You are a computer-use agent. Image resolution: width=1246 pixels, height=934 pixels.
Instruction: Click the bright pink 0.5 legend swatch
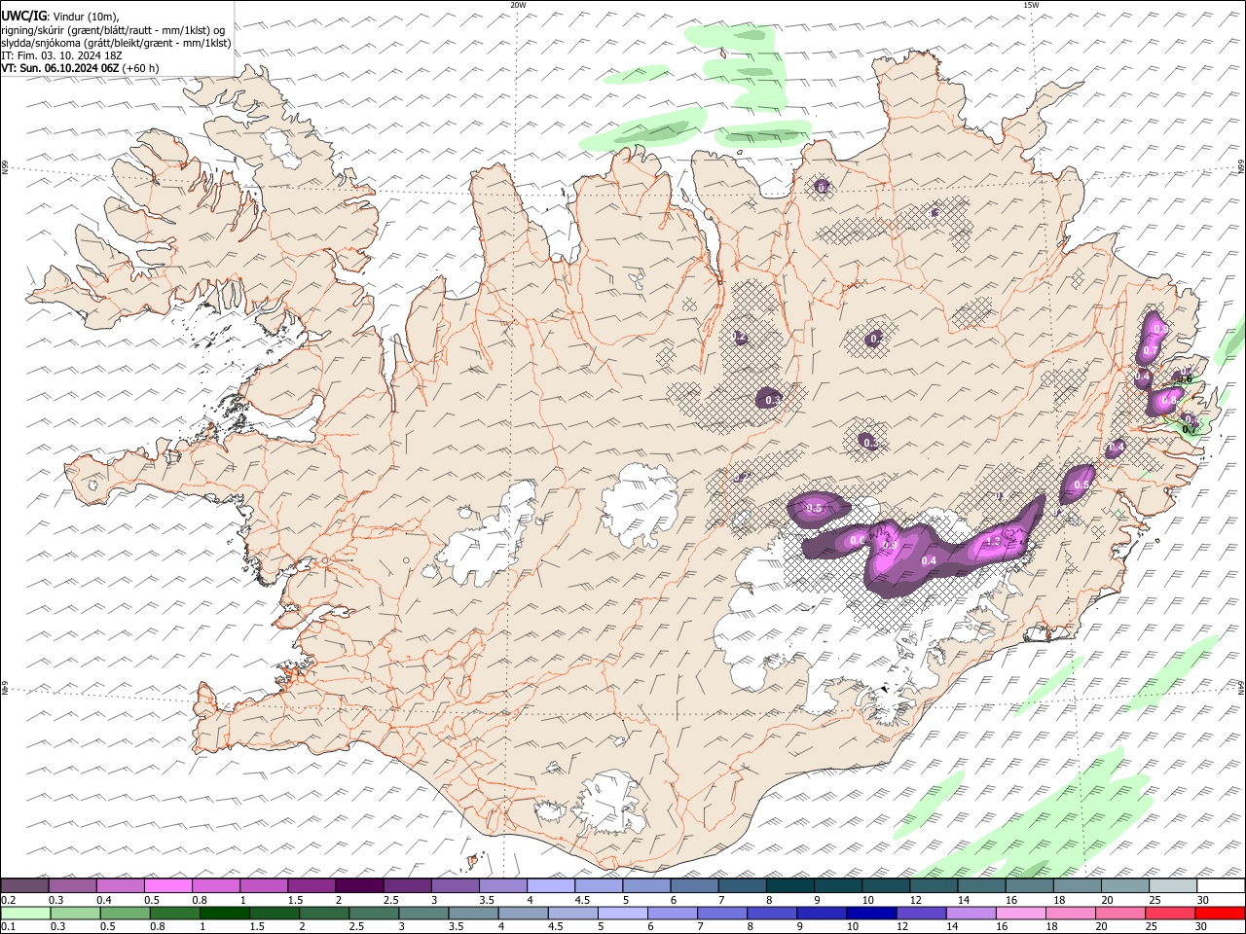coord(167,886)
